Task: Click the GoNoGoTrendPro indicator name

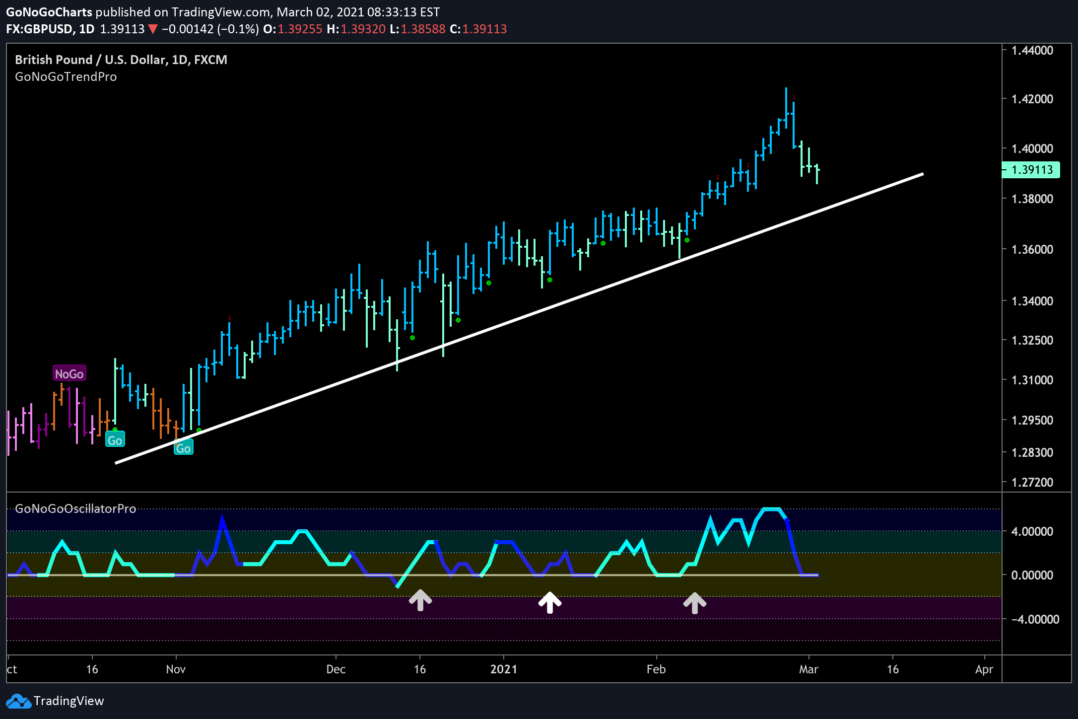Action: click(x=66, y=77)
